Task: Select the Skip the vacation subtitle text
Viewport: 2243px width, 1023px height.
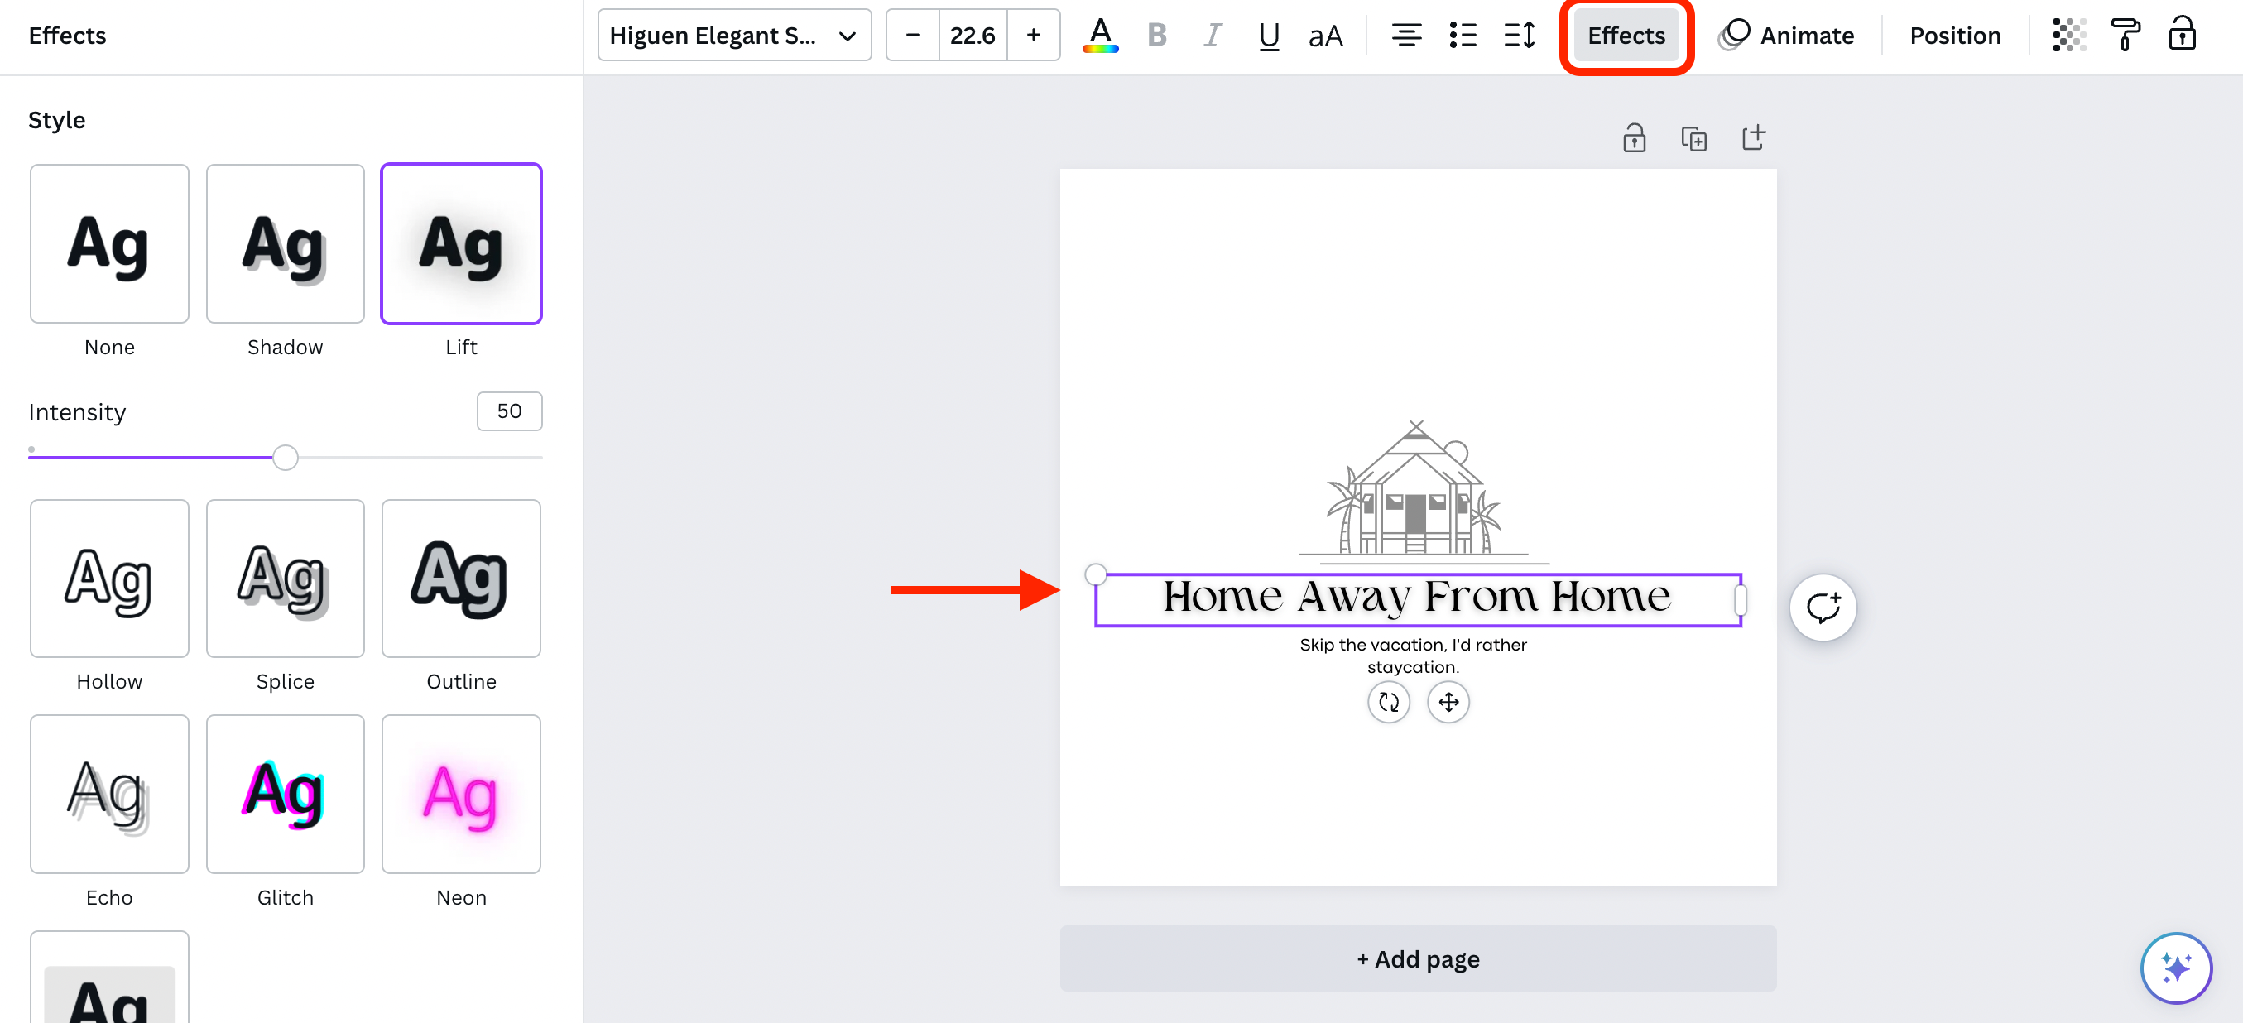Action: (1412, 656)
